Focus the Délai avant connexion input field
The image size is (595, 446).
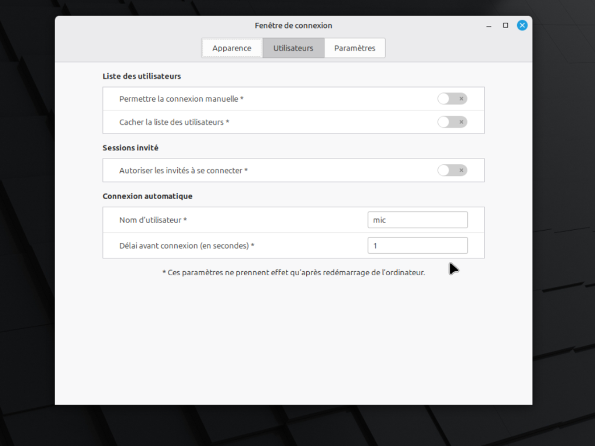417,246
